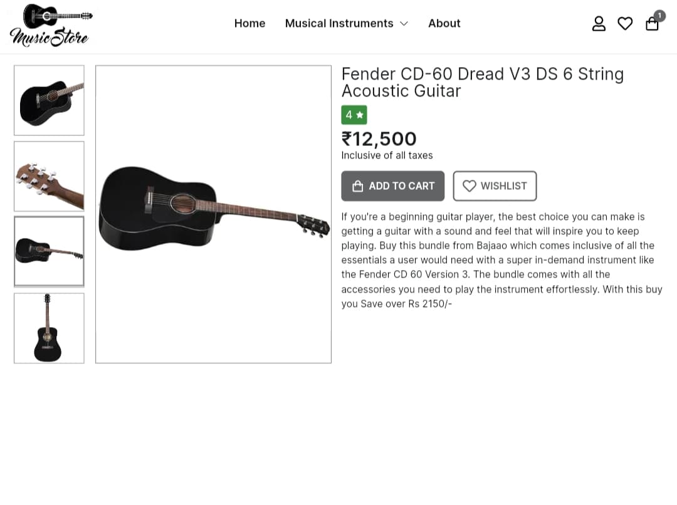The image size is (677, 505).
Task: Click the heart icon inside Wishlist button
Action: pos(470,186)
